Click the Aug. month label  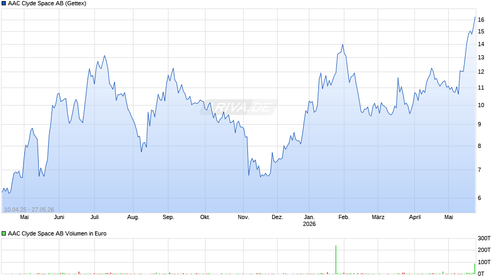[133, 217]
